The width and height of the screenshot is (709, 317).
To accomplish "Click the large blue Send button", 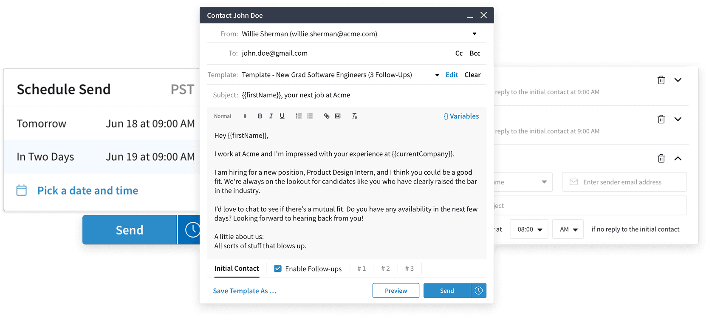I will point(130,230).
